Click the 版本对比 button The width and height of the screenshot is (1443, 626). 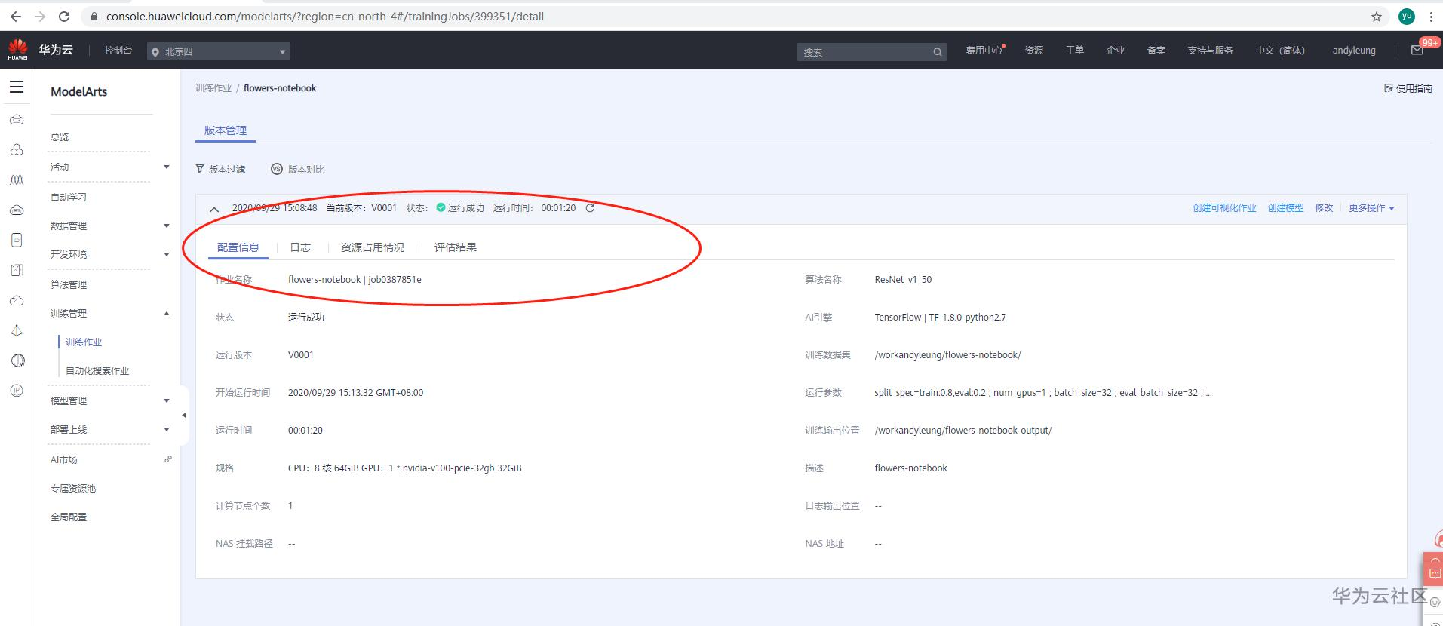coord(298,169)
